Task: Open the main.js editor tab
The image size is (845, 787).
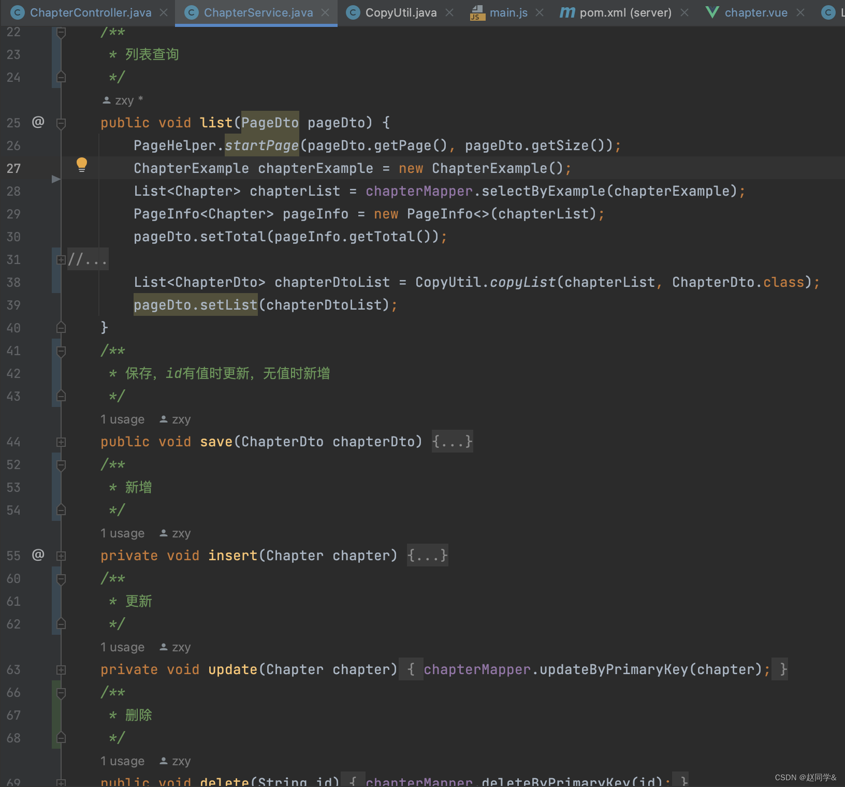Action: (508, 12)
